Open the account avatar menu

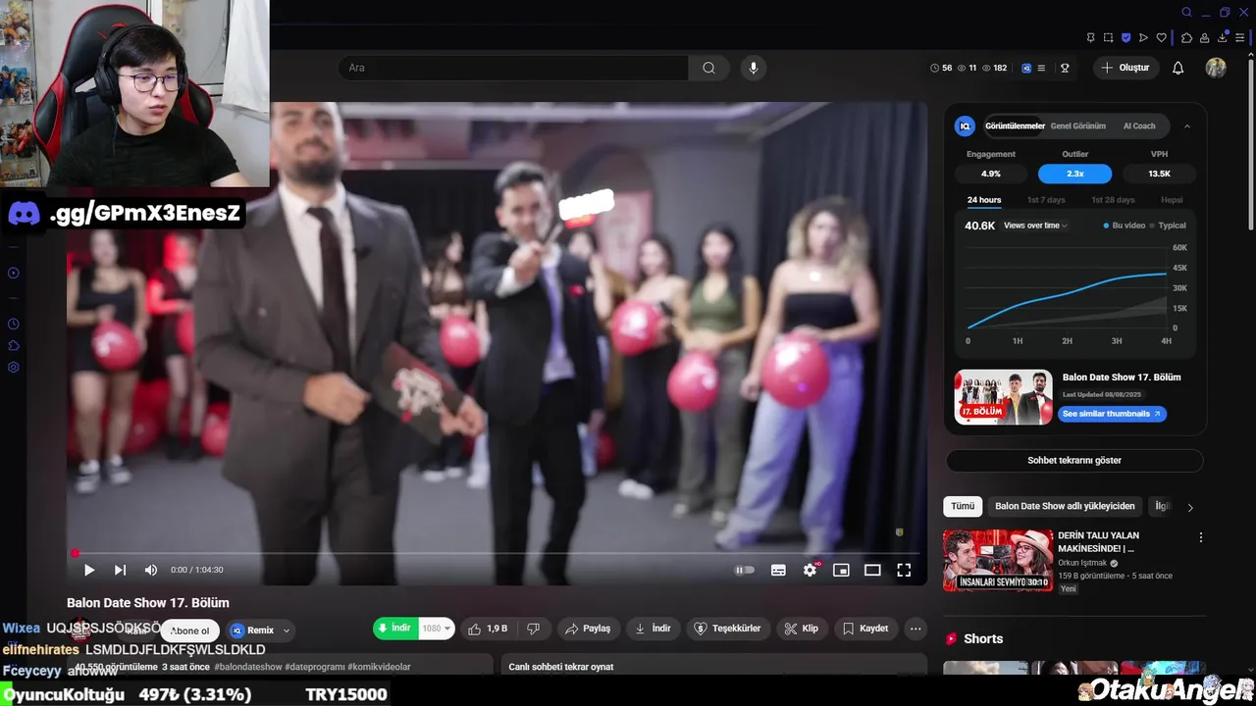[1216, 68]
